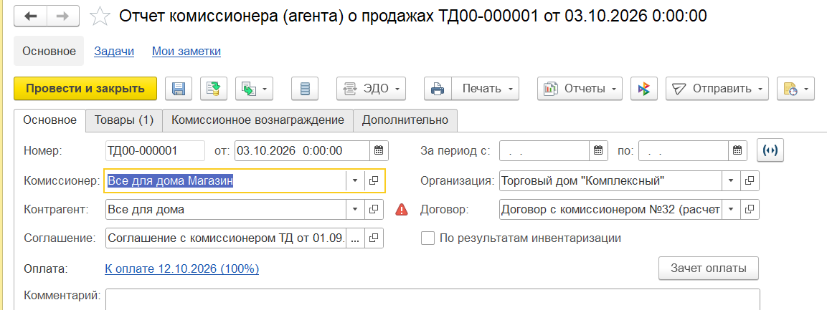Screen dimensions: 827x310
Task: Switch to the Товары (1) tab
Action: pos(124,120)
